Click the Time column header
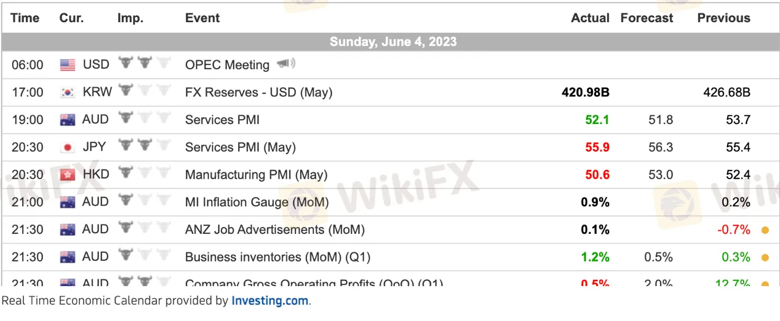This screenshot has height=321, width=780. [x=25, y=18]
